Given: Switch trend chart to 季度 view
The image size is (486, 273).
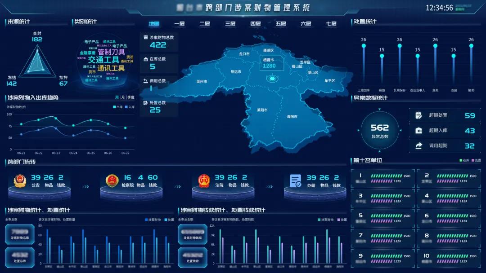Looking at the screenshot, I should [x=130, y=97].
